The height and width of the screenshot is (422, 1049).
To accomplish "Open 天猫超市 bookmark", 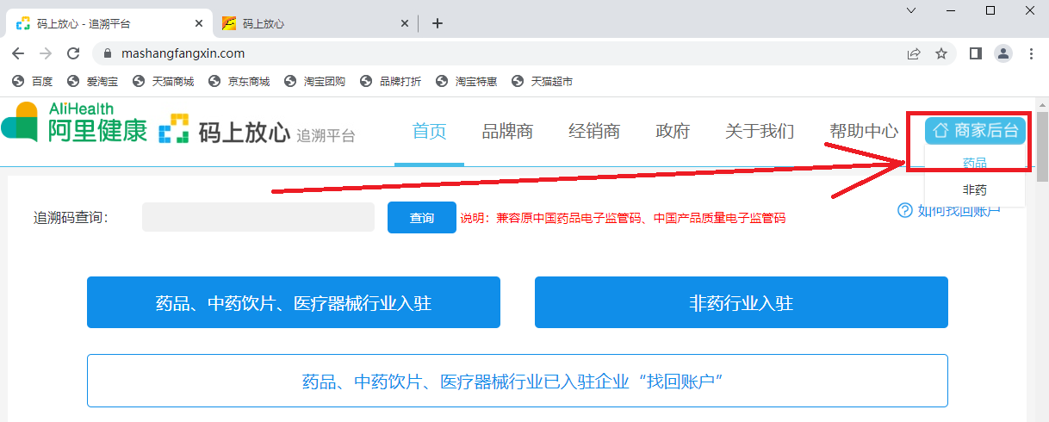I will pos(543,82).
